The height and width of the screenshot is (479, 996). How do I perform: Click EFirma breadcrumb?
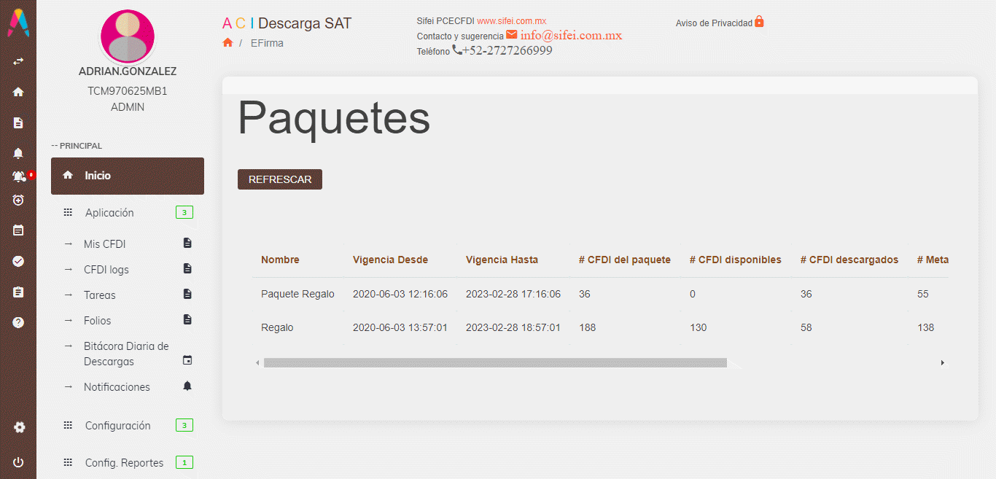(267, 43)
